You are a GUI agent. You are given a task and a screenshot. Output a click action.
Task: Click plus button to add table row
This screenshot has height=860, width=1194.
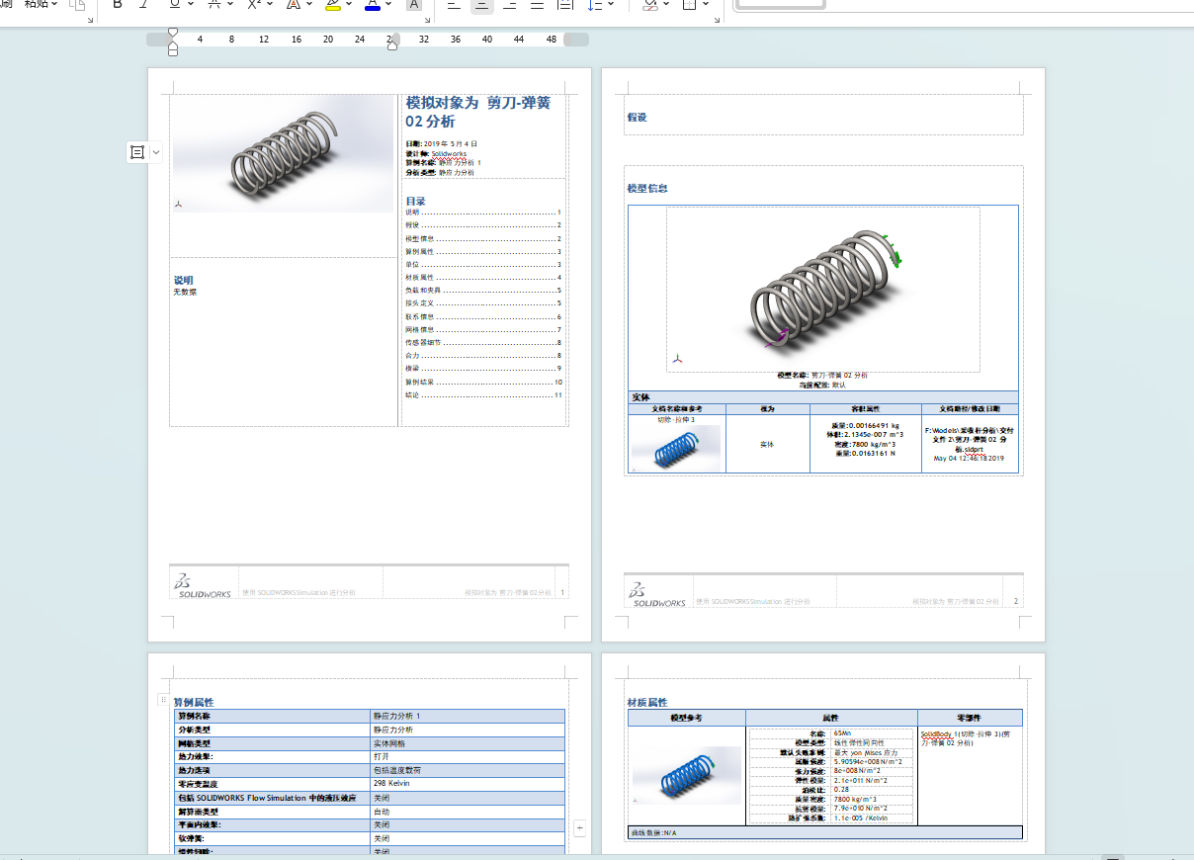pyautogui.click(x=579, y=828)
